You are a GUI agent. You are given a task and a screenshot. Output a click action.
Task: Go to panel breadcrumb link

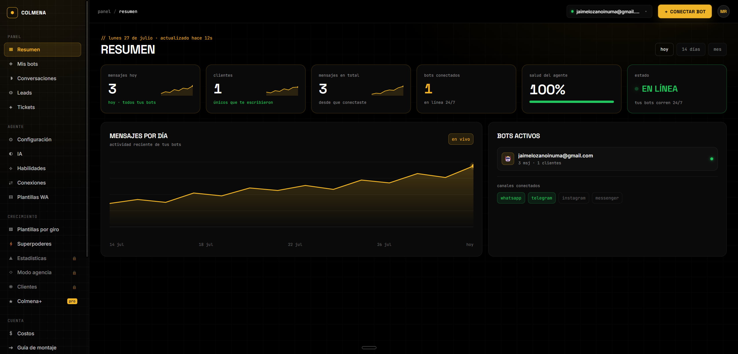[x=104, y=12]
